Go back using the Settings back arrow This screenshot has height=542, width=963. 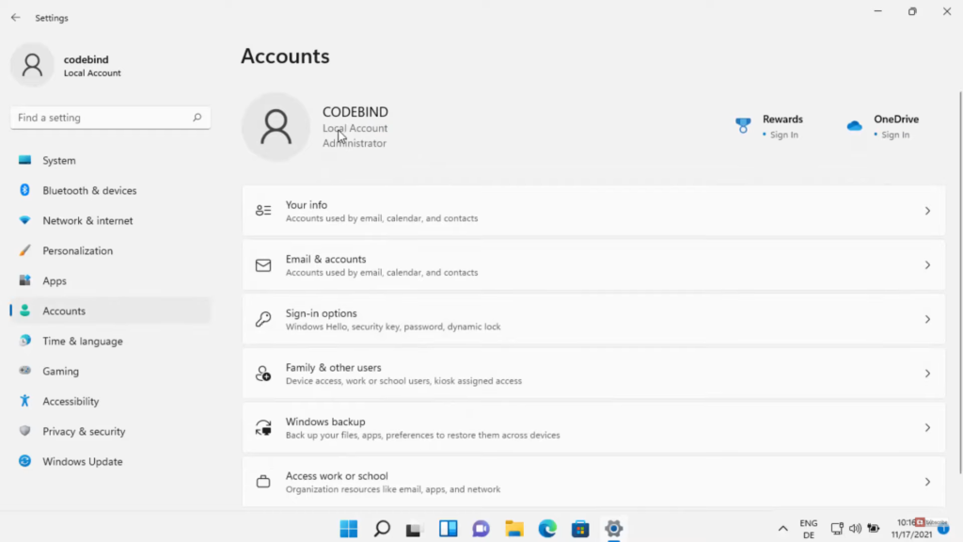pos(15,18)
